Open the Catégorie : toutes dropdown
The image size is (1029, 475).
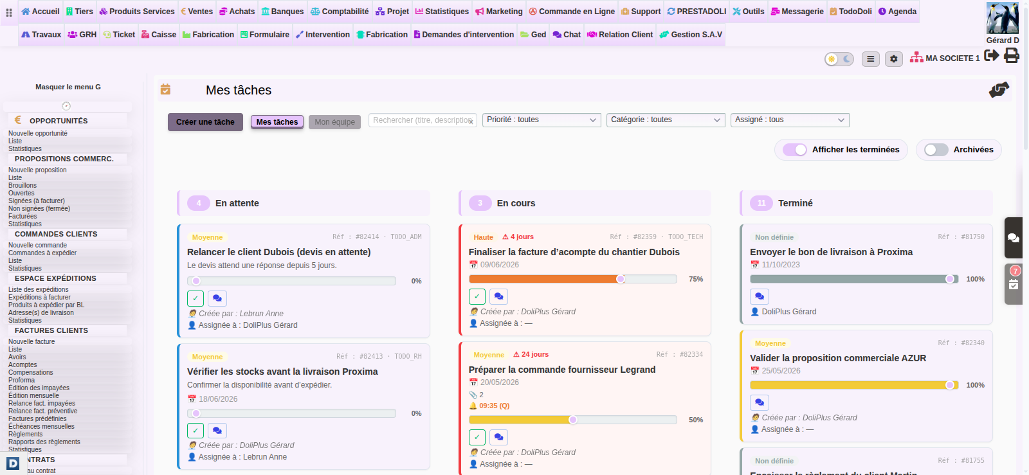tap(666, 120)
